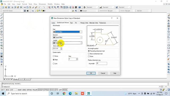Select Preceding dimension text option
This screenshot has width=170, height=96.
click(x=89, y=51)
